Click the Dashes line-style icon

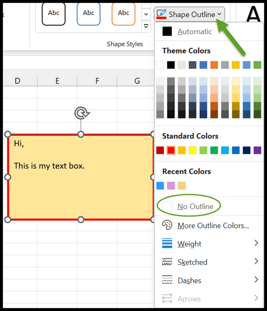[x=167, y=280]
